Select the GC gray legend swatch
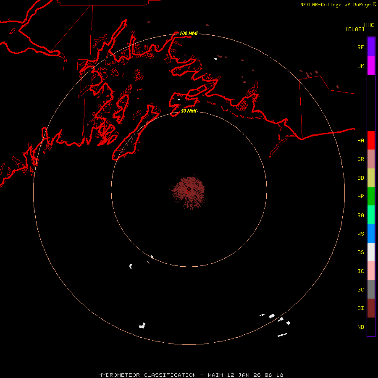The height and width of the screenshot is (378, 378). (371, 289)
